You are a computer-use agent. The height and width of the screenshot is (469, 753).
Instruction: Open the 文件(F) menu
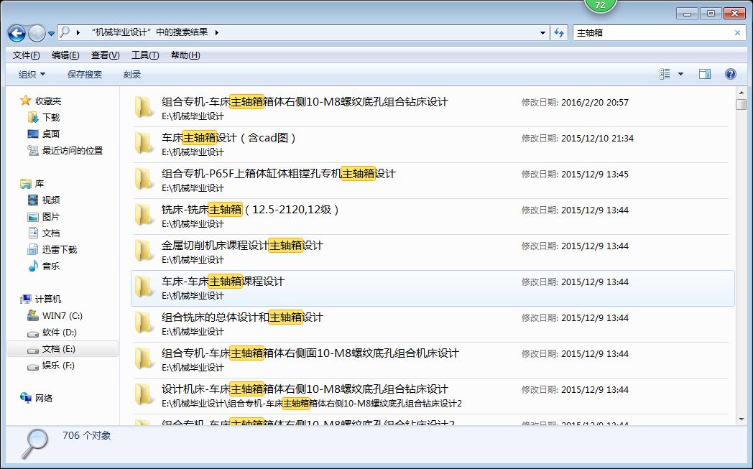[x=26, y=55]
